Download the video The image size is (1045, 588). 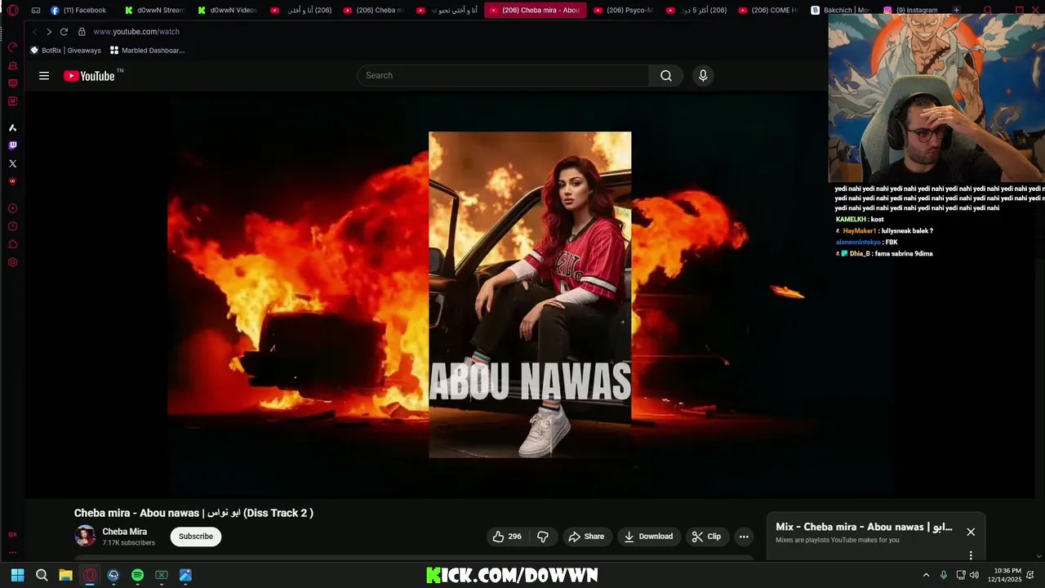[x=648, y=537]
